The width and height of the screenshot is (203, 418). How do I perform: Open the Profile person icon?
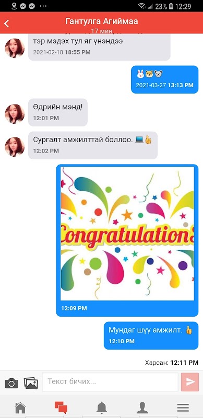(x=142, y=408)
